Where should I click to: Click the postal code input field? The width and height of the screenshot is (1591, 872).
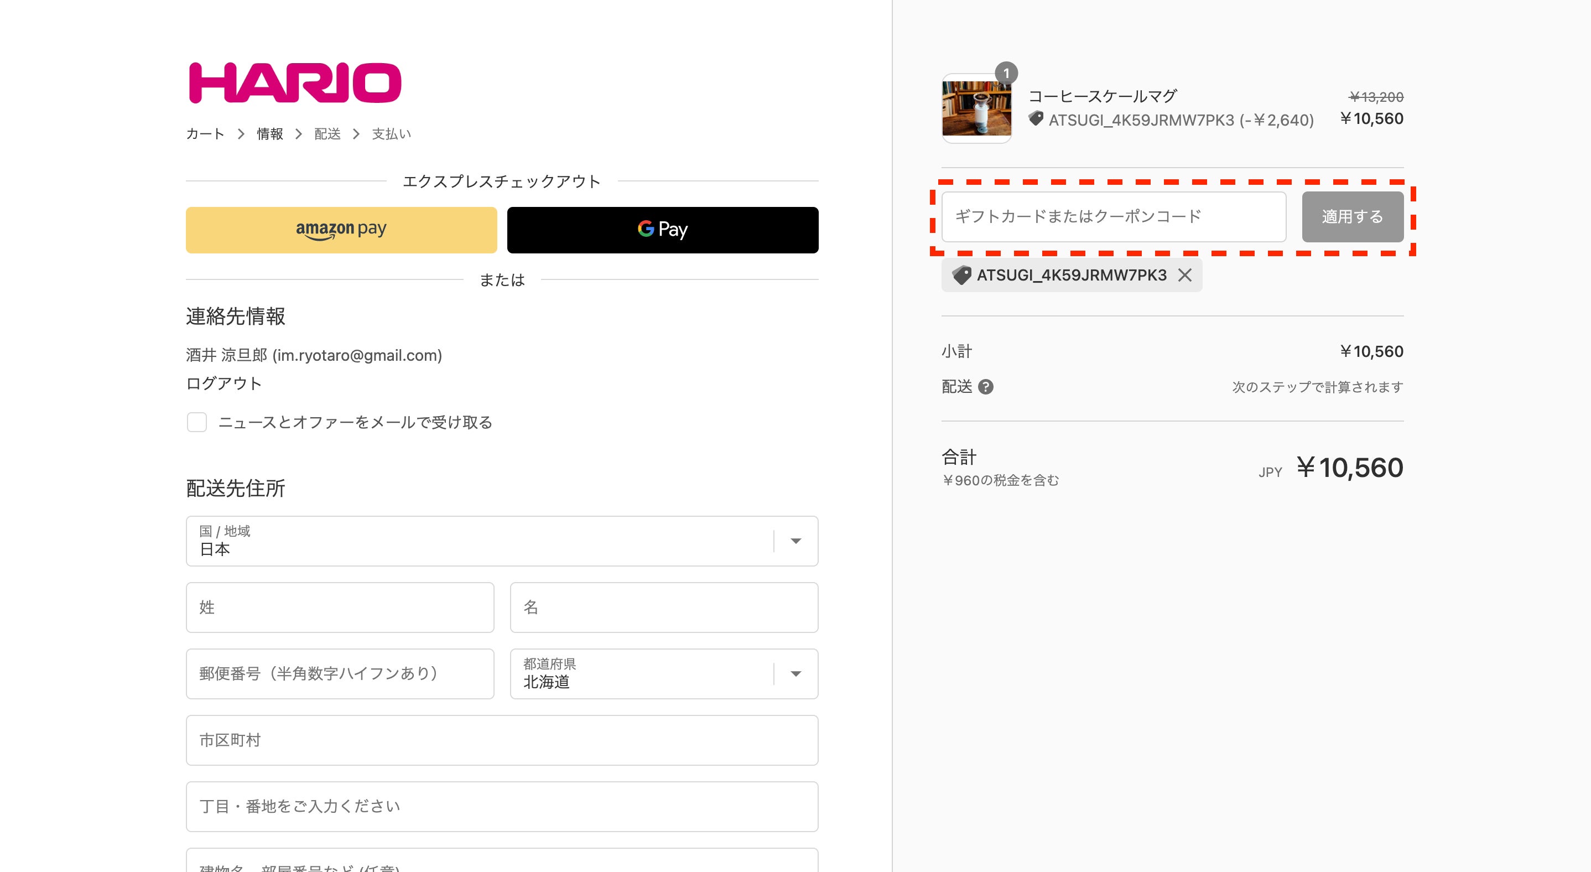340,674
